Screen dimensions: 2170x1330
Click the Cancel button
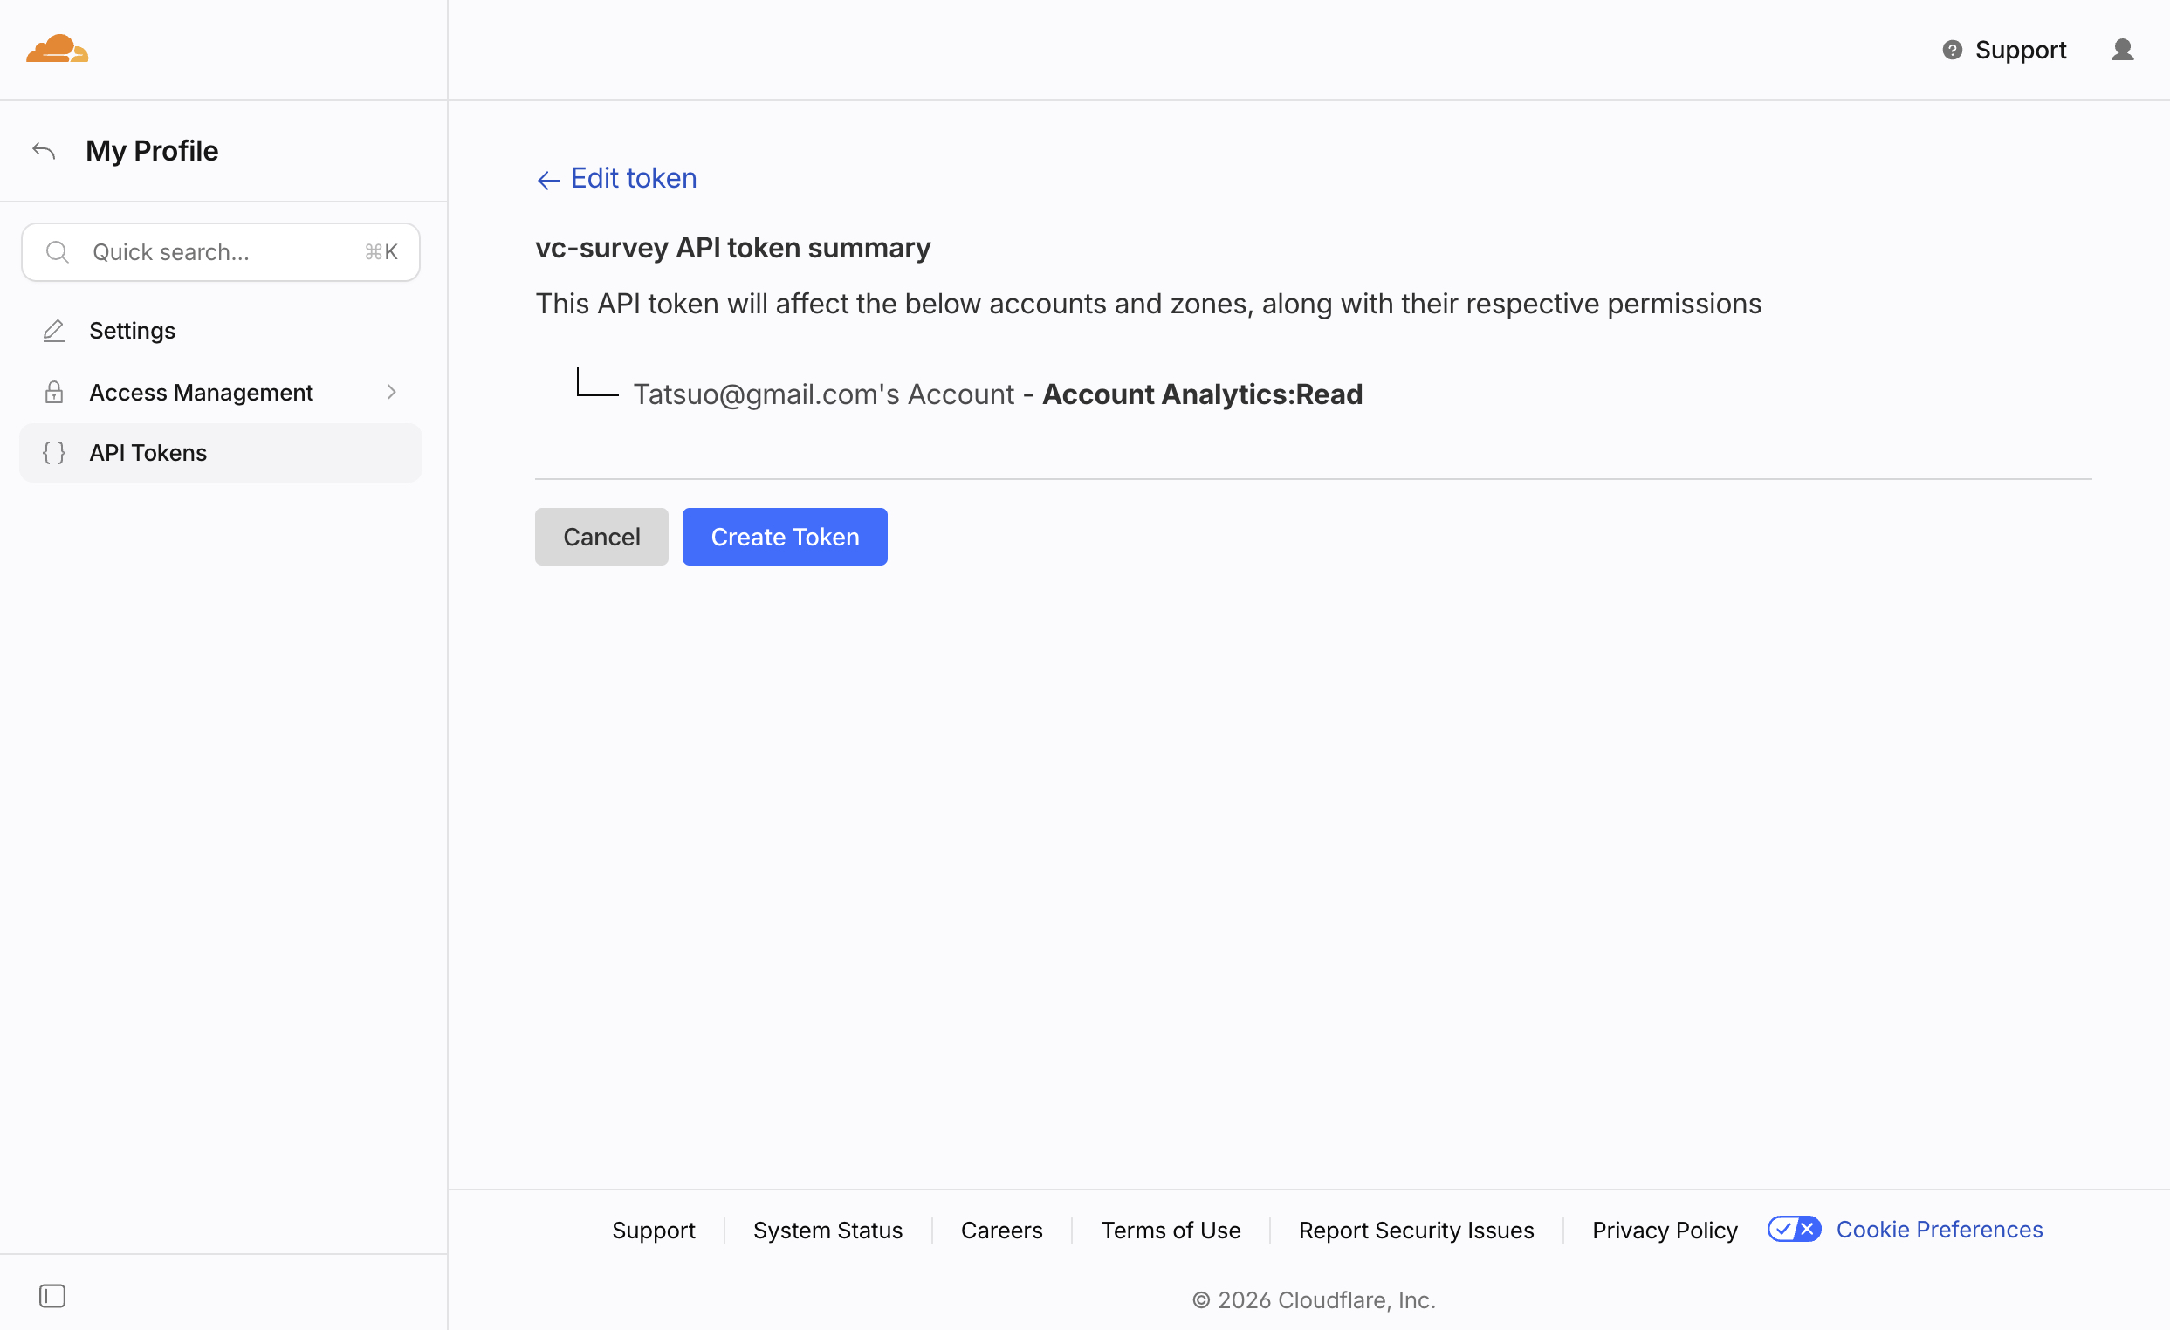coord(601,537)
